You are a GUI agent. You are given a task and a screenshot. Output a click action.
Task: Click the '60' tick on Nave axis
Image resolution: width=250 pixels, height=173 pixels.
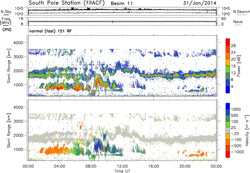tap(223, 19)
